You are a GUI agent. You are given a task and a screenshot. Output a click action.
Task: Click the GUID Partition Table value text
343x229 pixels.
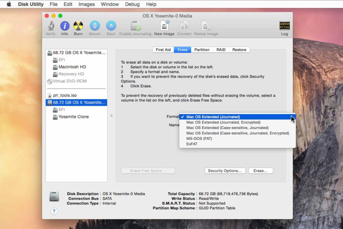(x=217, y=208)
